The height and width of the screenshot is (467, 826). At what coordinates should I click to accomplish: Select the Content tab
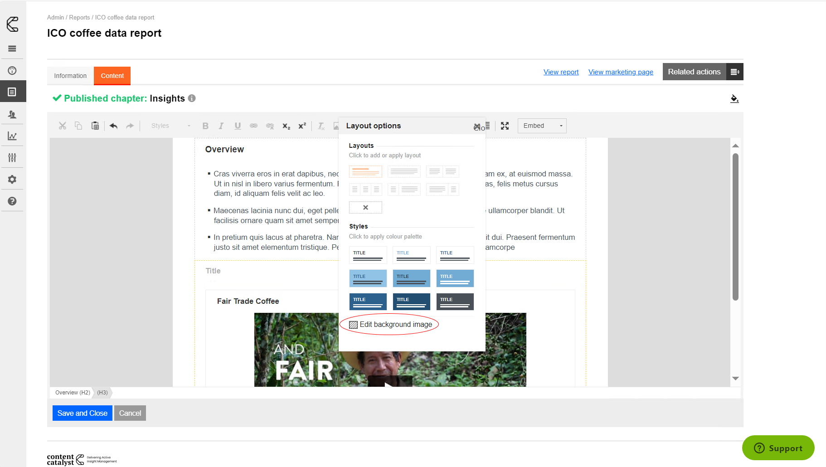112,76
